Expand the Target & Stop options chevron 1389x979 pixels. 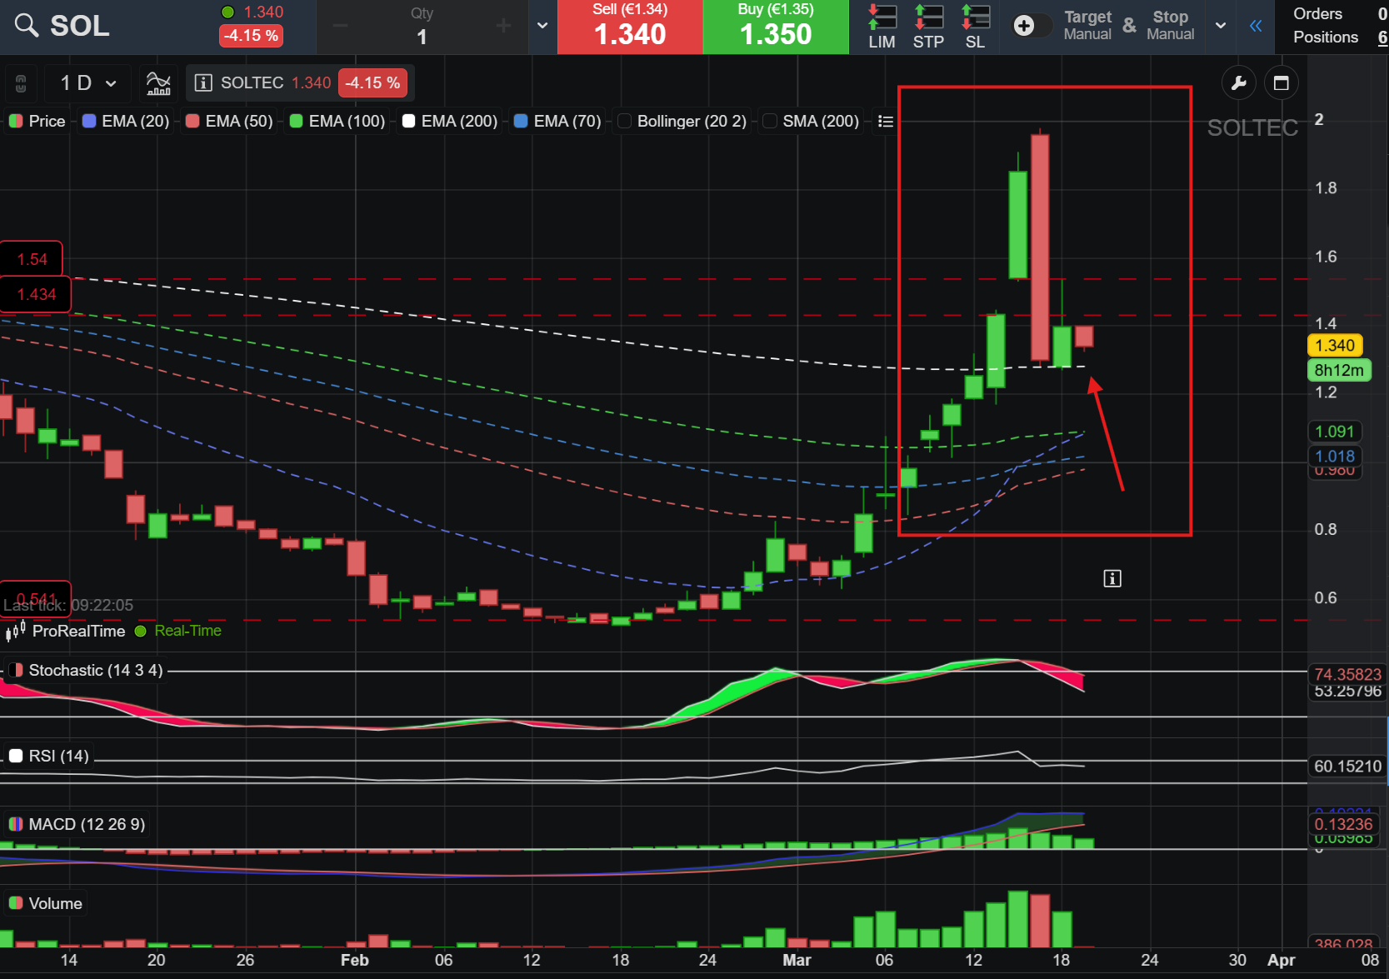coord(1221,26)
